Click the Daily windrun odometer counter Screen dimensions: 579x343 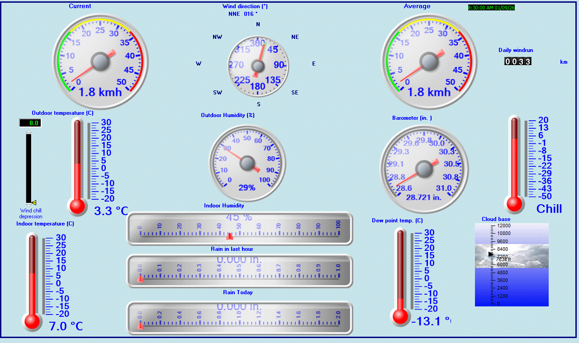[517, 61]
